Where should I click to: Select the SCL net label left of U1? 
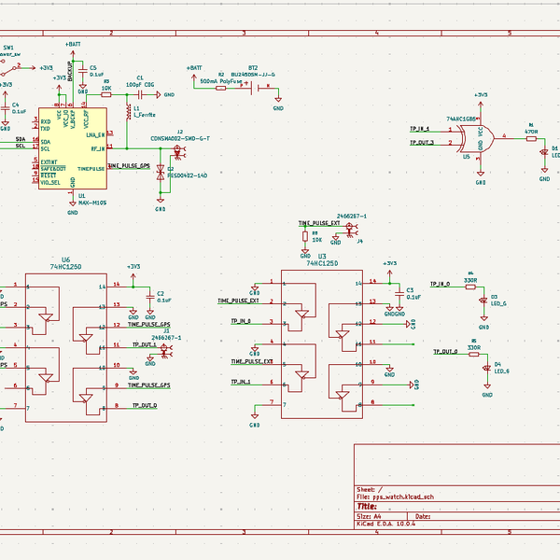pos(21,146)
